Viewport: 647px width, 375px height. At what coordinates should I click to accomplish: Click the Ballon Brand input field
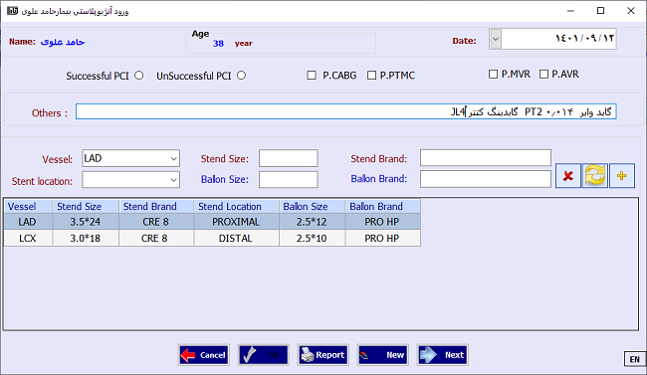pos(486,179)
